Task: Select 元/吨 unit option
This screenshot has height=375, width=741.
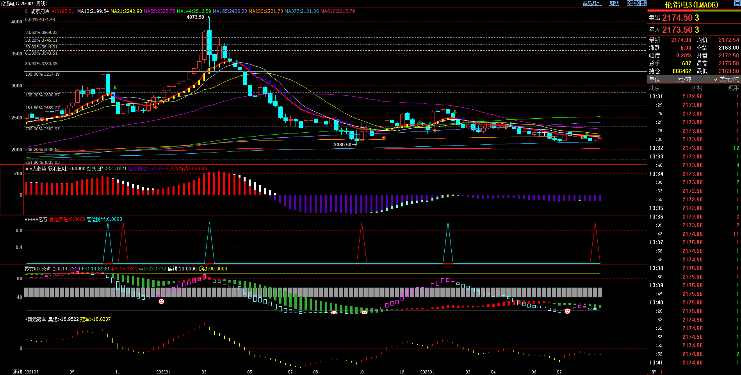Action: pos(684,79)
